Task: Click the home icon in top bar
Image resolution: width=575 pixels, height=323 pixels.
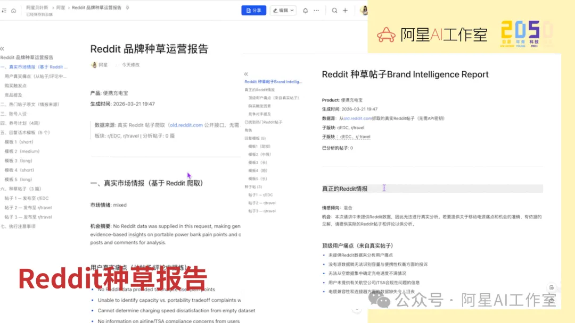Action: (x=13, y=11)
